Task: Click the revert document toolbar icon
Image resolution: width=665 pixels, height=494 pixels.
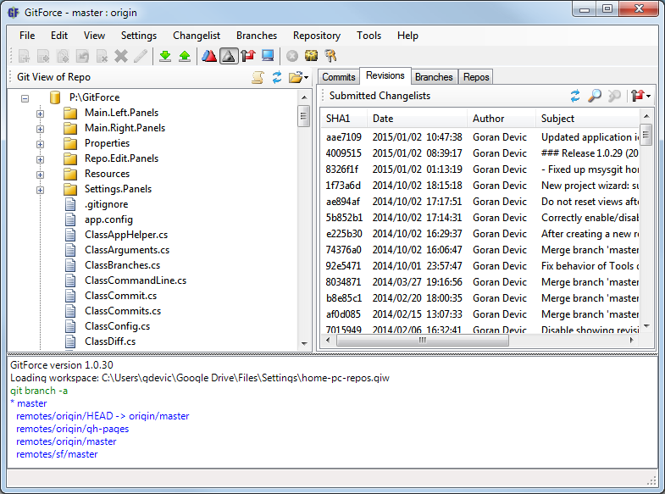Action: click(x=82, y=56)
